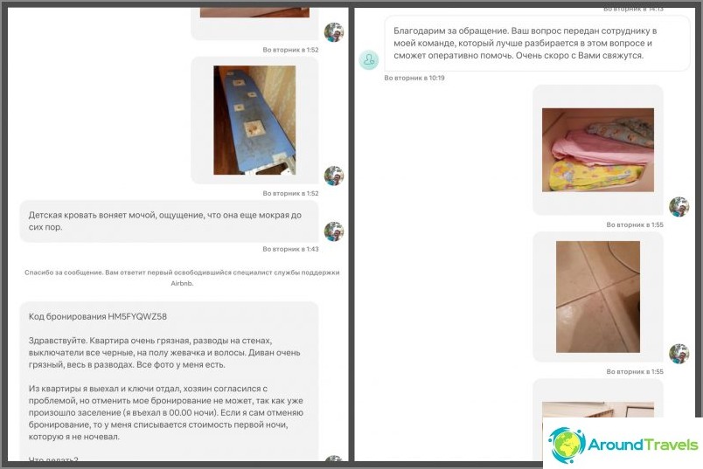703x469 pixels.
Task: Click the AroundTravels watermark text
Action: tap(643, 445)
